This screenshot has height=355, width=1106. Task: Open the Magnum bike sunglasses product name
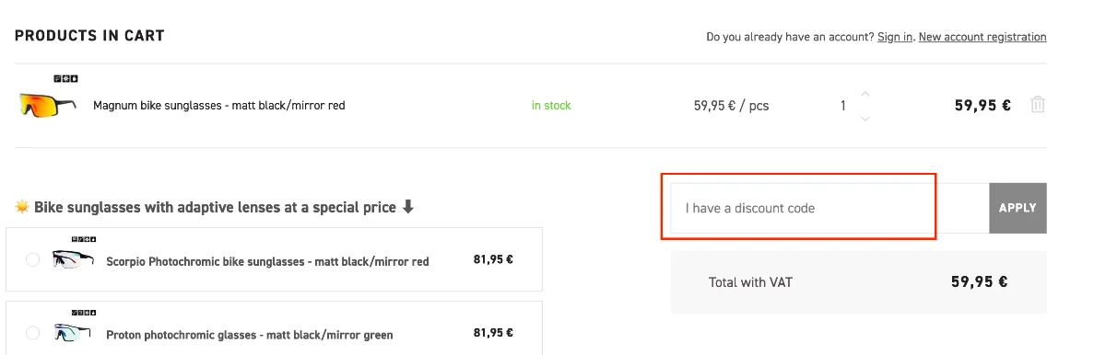coord(219,106)
